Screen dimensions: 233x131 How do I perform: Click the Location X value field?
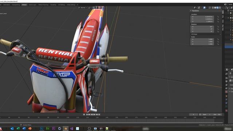(202, 17)
